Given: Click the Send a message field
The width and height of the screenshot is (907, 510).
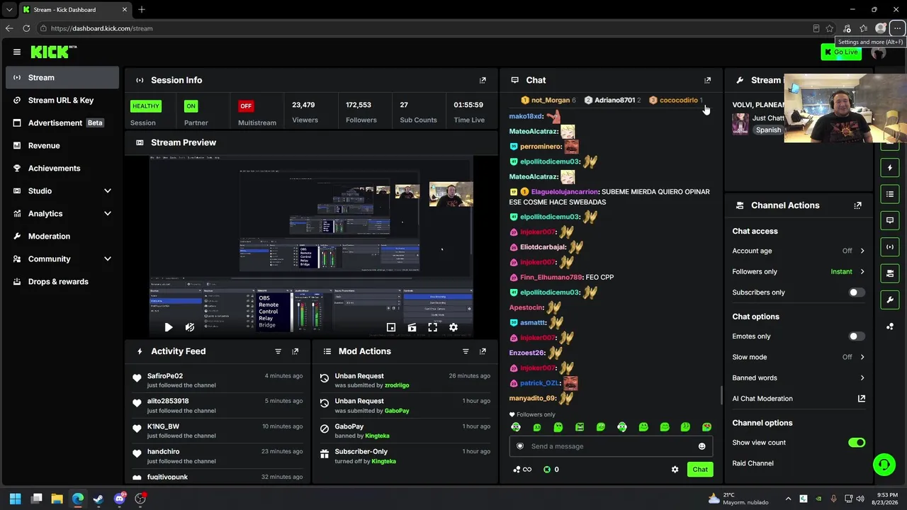Looking at the screenshot, I should (611, 446).
